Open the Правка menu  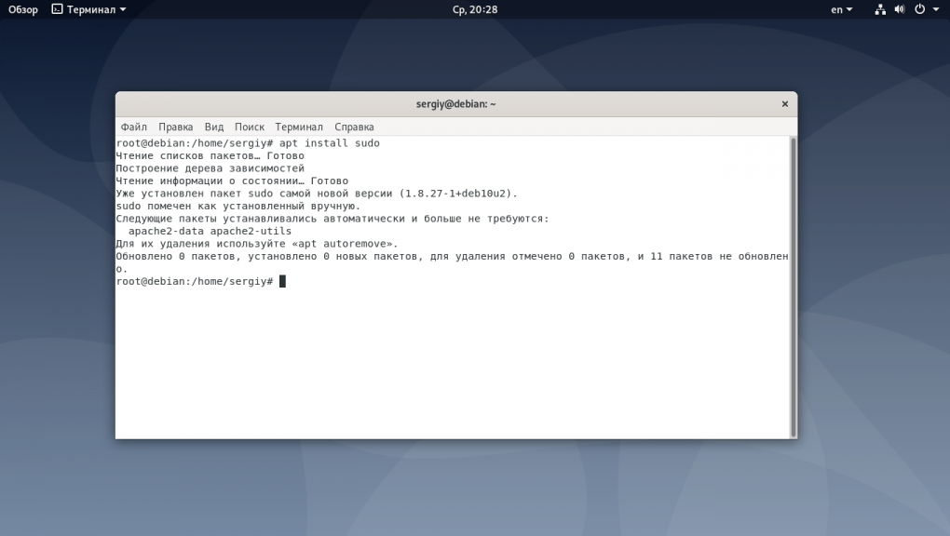pos(176,127)
